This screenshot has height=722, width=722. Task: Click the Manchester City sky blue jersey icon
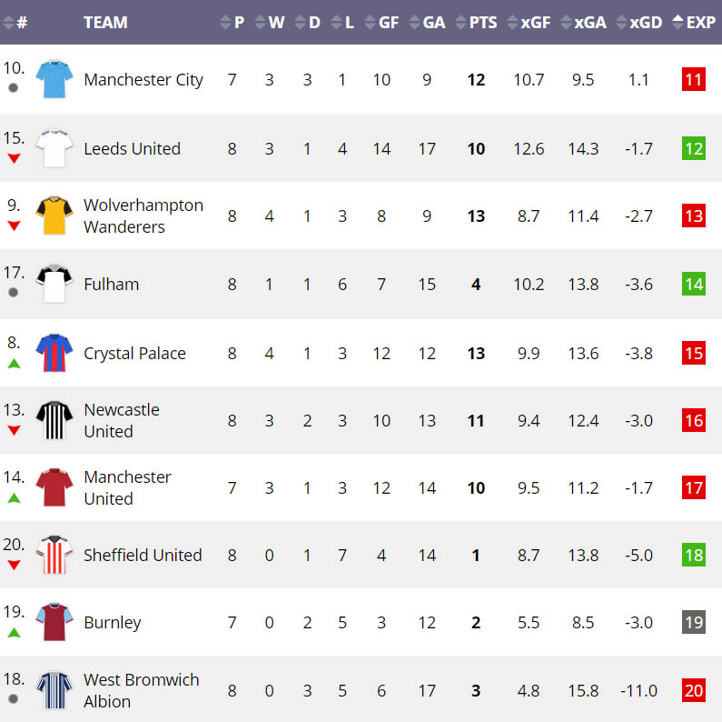click(54, 80)
